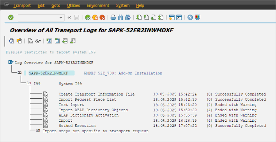The image size is (276, 142).
Task: Open log icon for ABAP Dictionary Activation
Action: [x=46, y=115]
